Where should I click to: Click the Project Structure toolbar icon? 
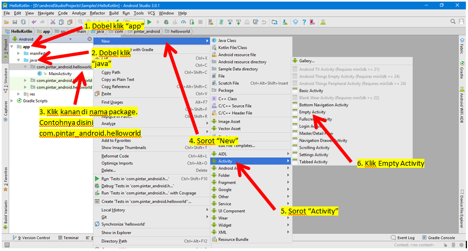274,22
